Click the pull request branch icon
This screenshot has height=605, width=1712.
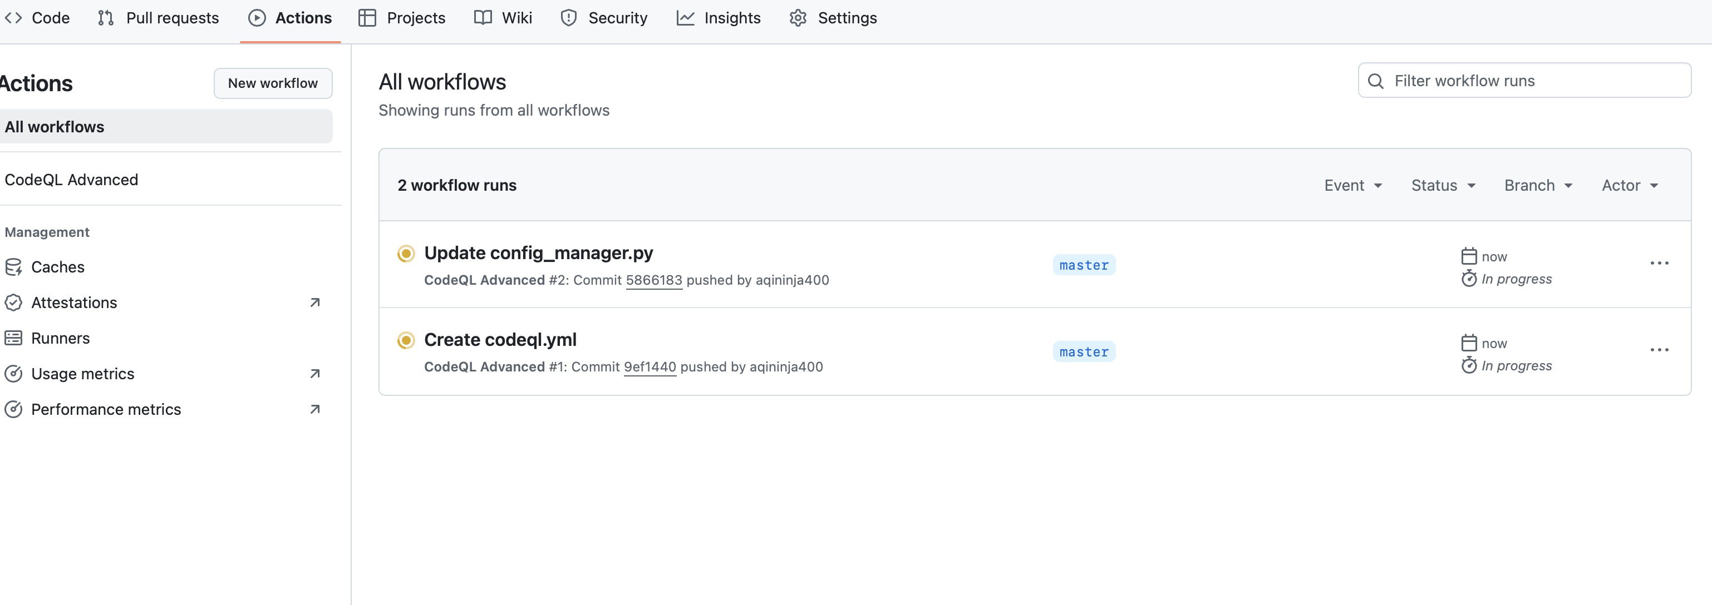pos(106,18)
